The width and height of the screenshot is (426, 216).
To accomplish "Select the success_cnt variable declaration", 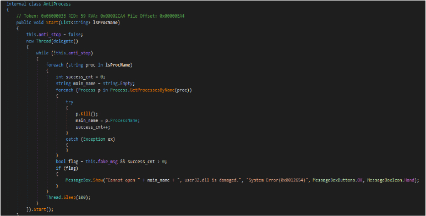I will coord(80,77).
